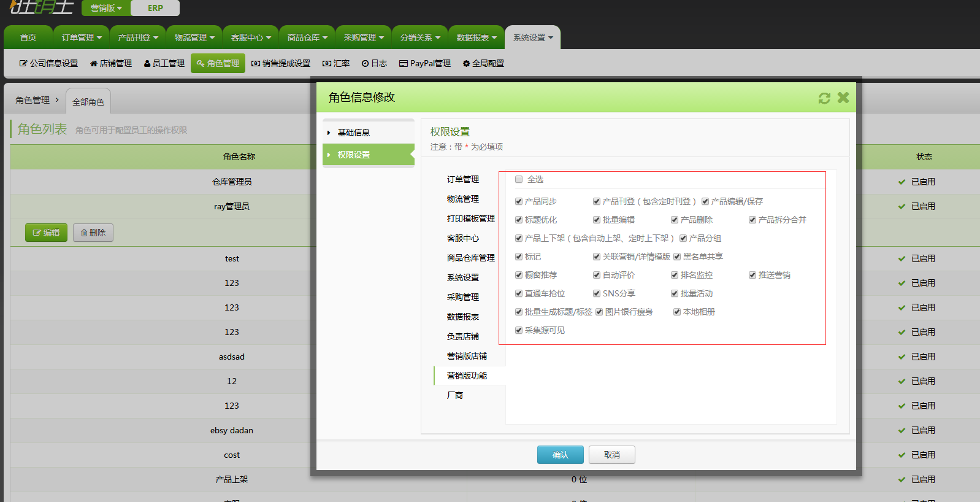Uncheck 橱窗推荐 permission
This screenshot has height=502, width=980.
click(519, 275)
